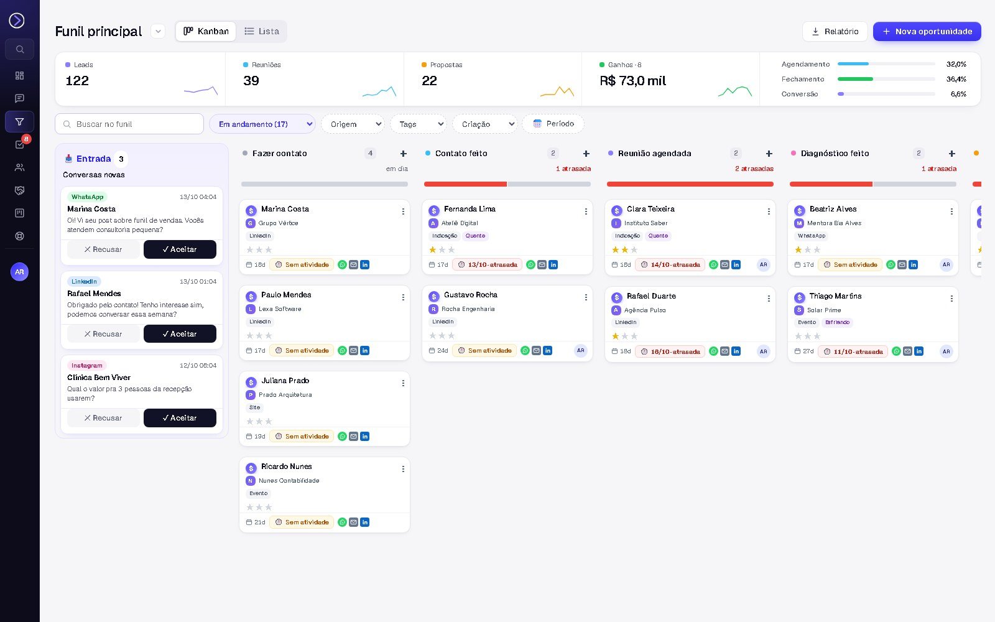Click WhatsApp icon on Marina Costa card
This screenshot has height=622, width=995.
point(342,265)
